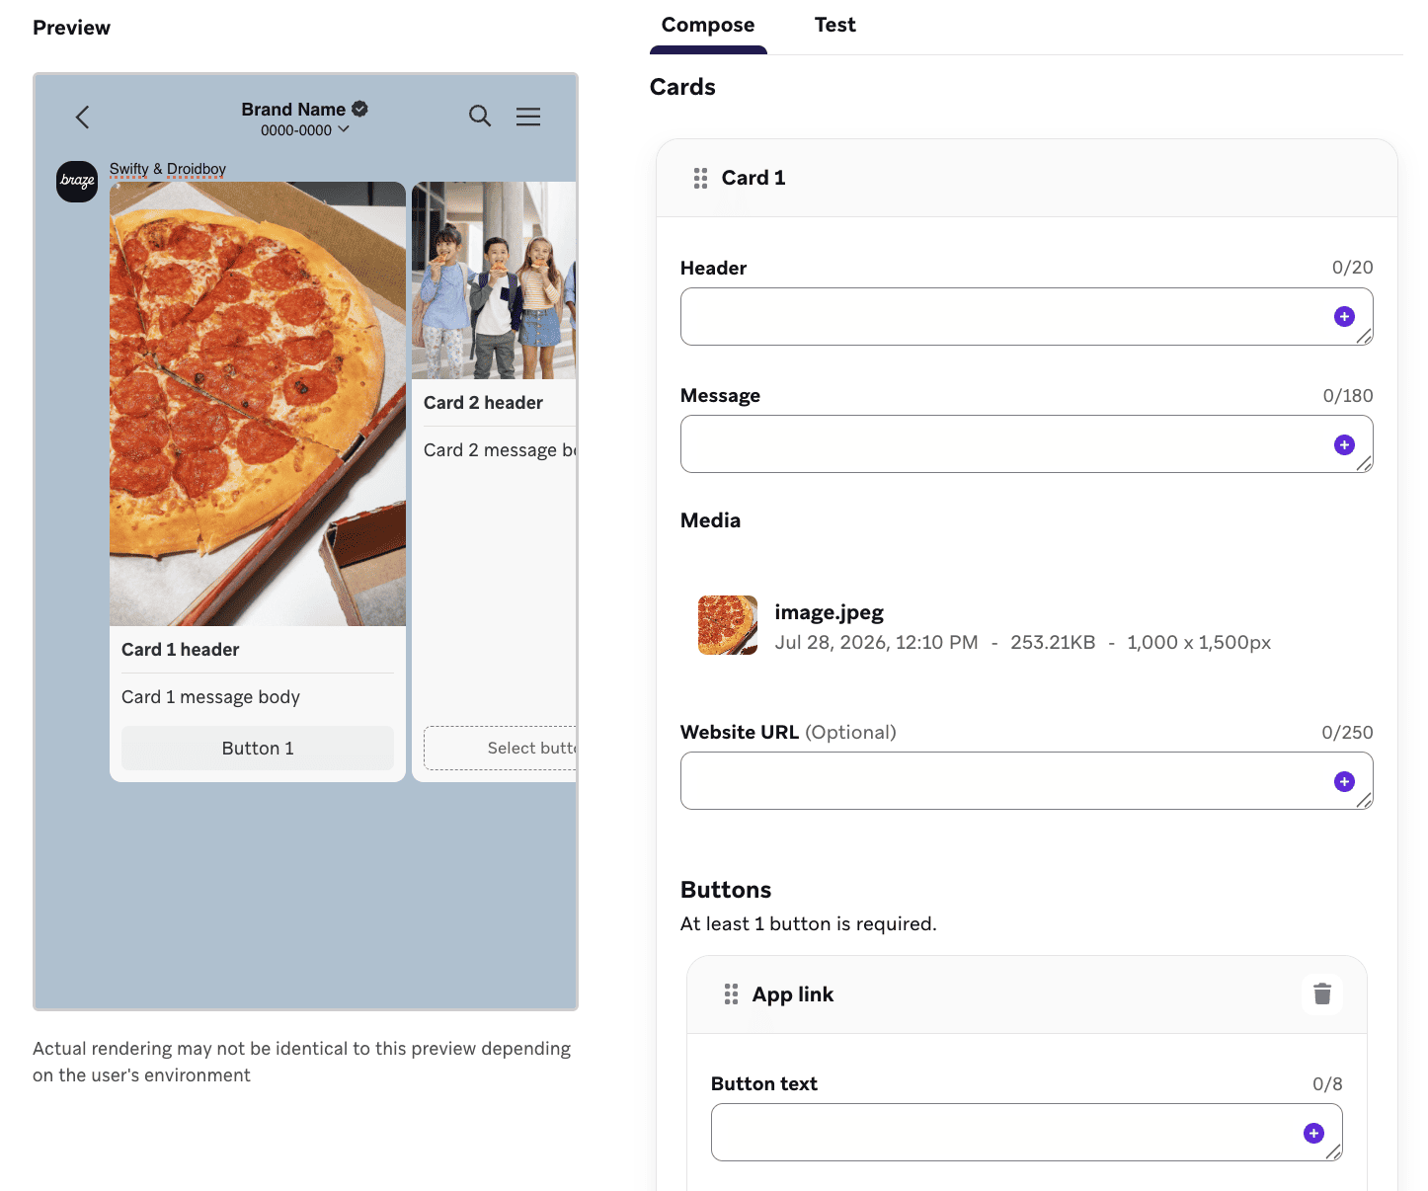Click the Media section heading
Viewport: 1428px width, 1191px height.
710,520
